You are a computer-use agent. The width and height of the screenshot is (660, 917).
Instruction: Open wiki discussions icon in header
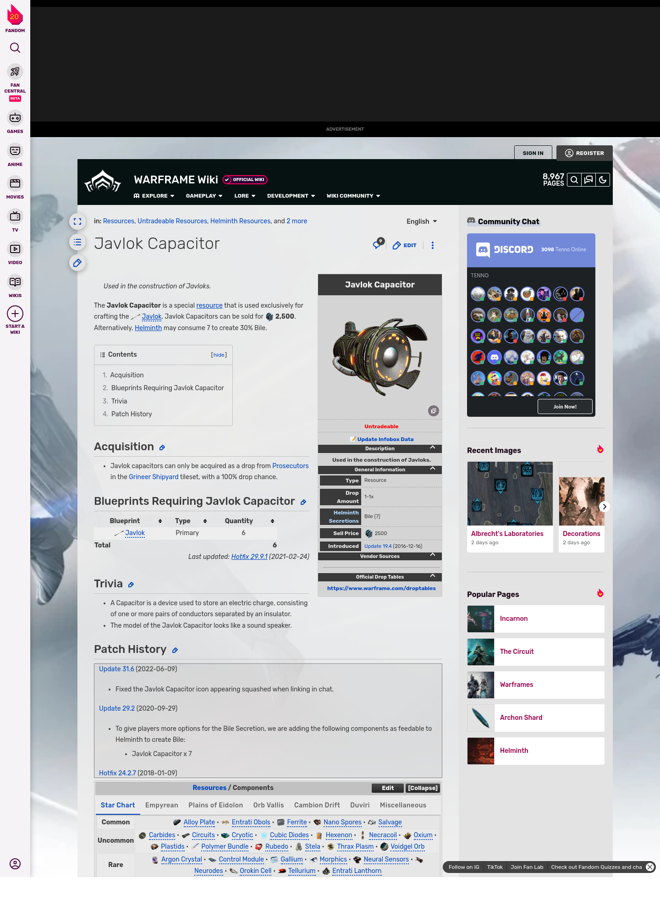click(588, 180)
